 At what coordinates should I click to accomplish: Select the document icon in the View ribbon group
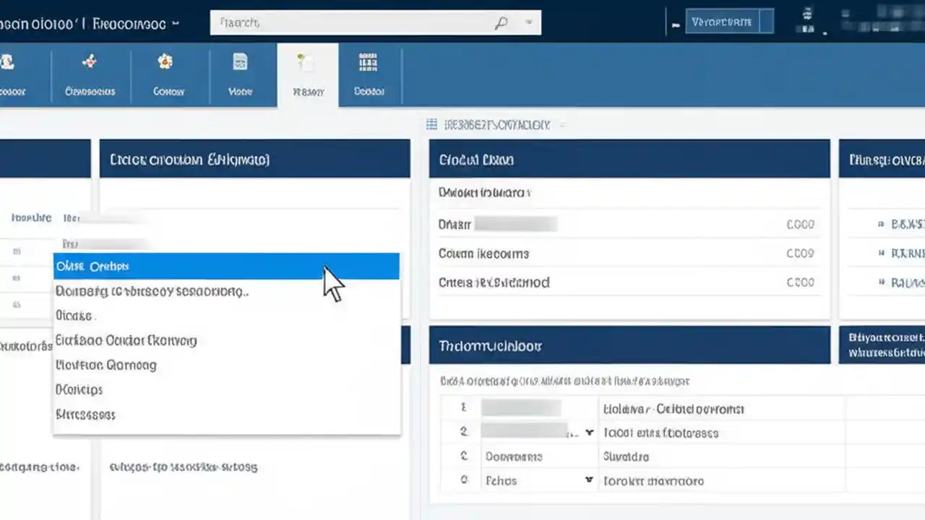pyautogui.click(x=241, y=61)
